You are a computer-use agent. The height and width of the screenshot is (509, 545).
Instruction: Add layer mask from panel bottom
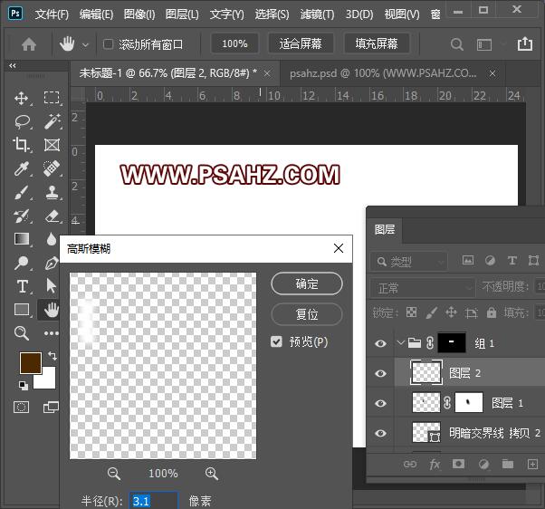click(458, 464)
